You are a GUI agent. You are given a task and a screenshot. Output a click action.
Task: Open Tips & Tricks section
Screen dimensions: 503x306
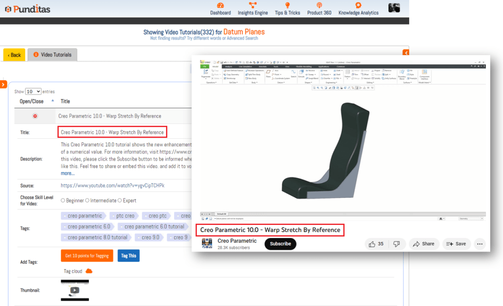click(x=287, y=5)
